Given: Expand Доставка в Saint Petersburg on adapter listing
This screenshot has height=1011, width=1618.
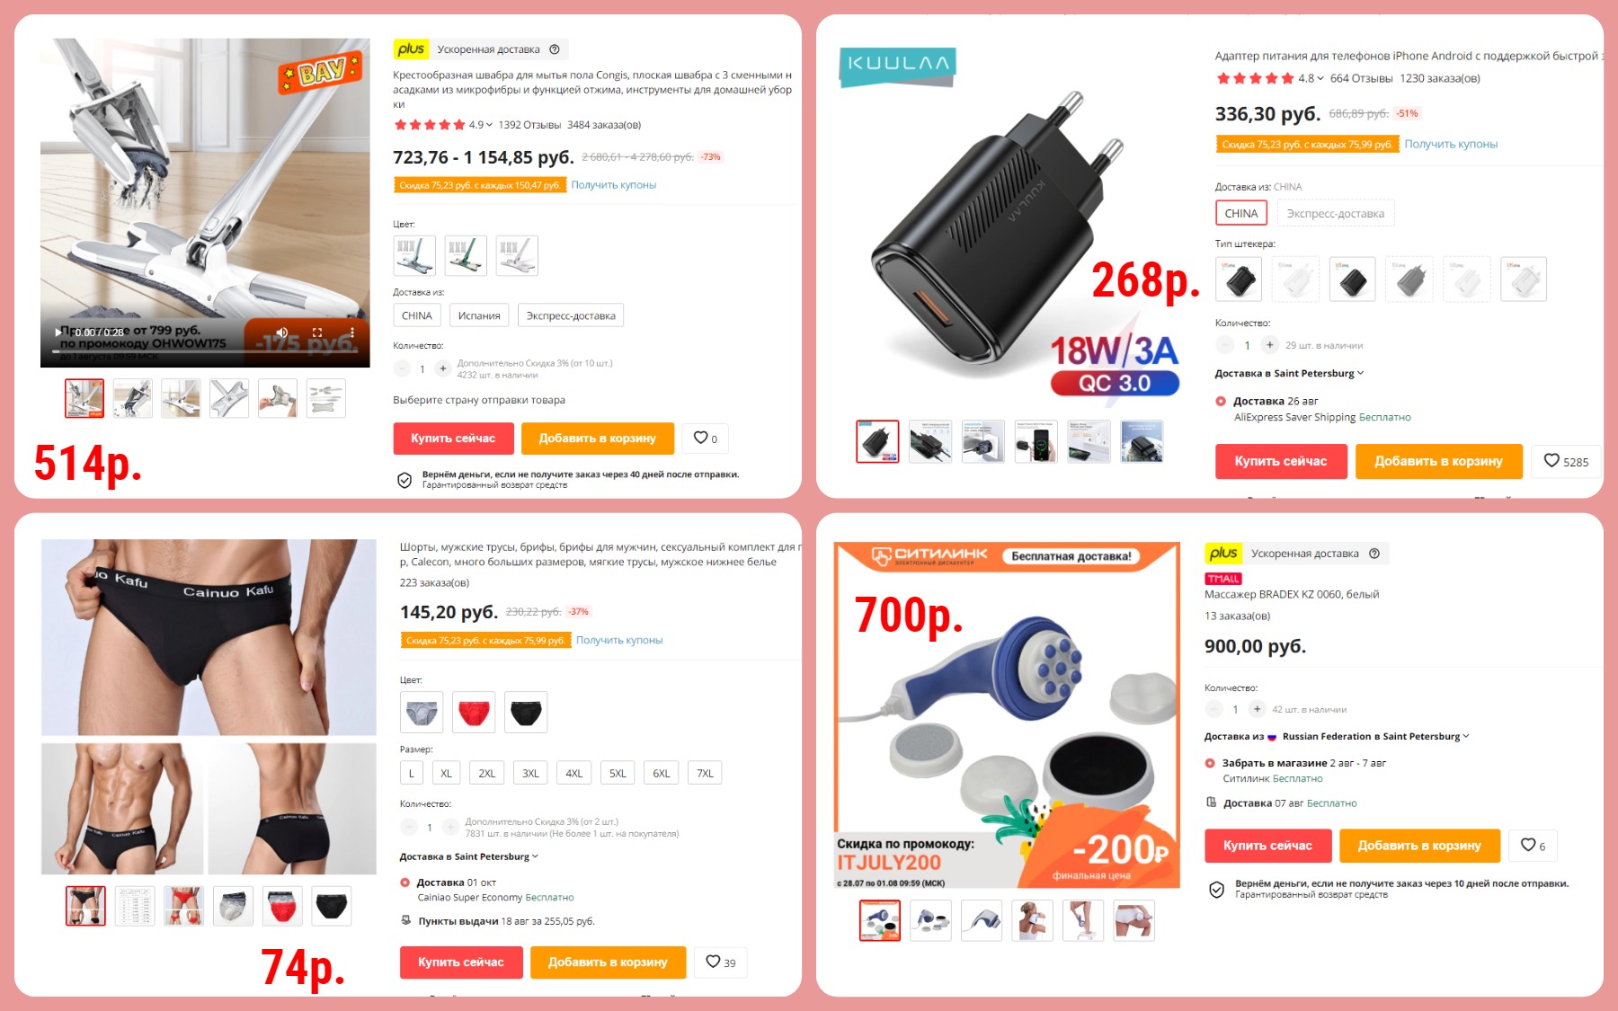Looking at the screenshot, I should (1289, 373).
